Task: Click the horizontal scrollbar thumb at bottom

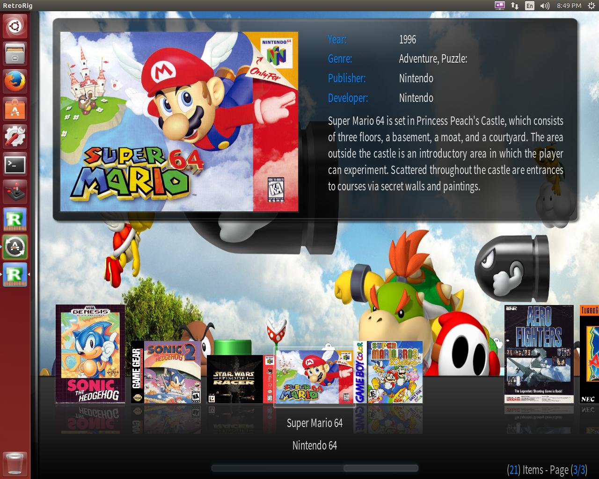Action: [380, 468]
